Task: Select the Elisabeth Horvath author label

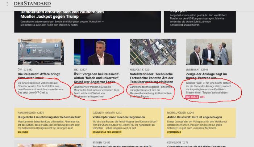Action: [x=104, y=113]
